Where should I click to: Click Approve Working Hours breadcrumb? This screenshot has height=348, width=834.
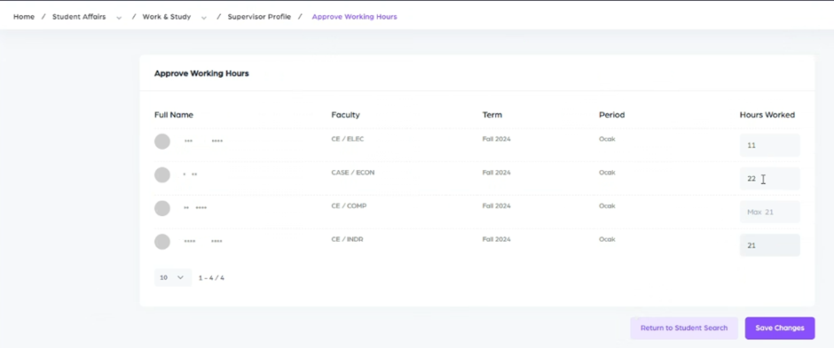(354, 17)
